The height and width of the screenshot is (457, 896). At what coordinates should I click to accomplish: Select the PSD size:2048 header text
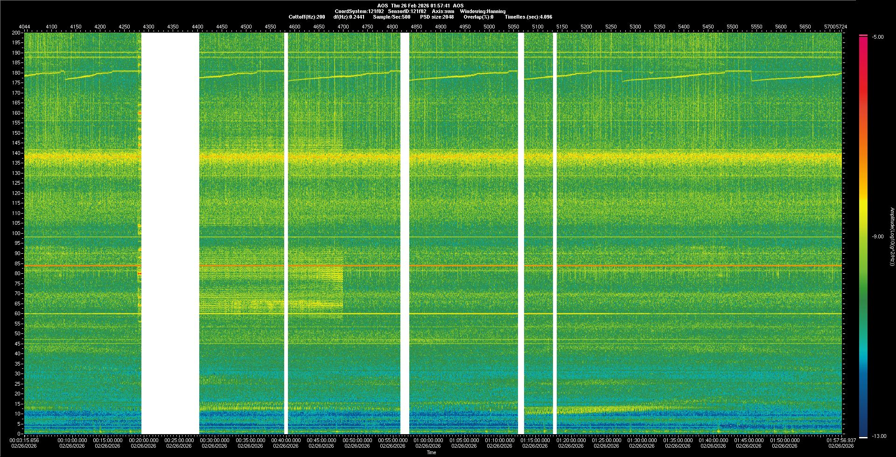437,17
